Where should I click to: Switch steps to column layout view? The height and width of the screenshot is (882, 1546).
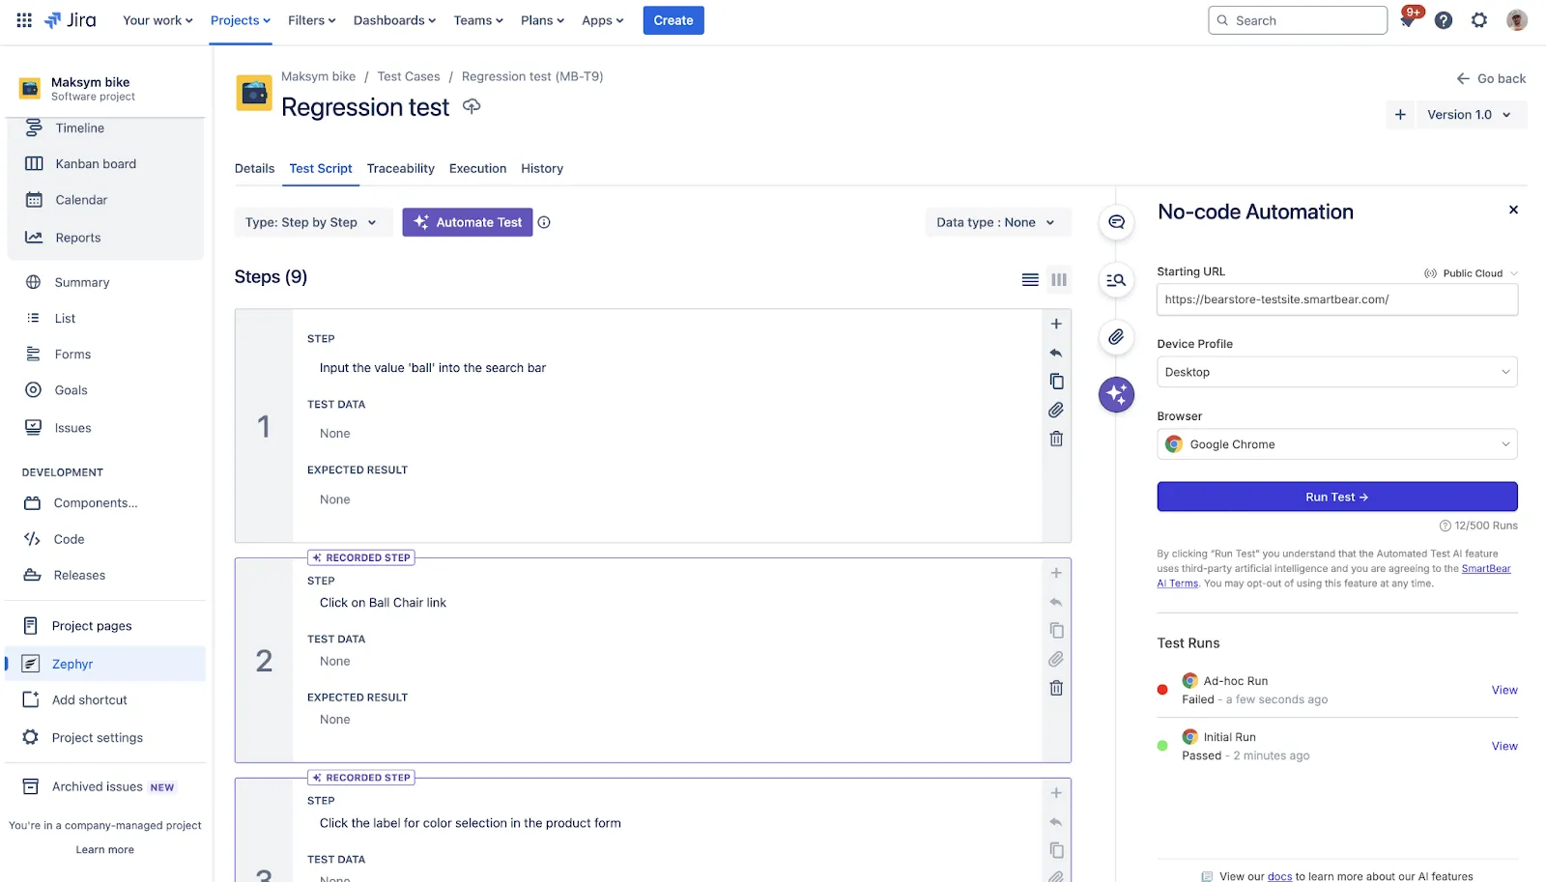point(1059,279)
